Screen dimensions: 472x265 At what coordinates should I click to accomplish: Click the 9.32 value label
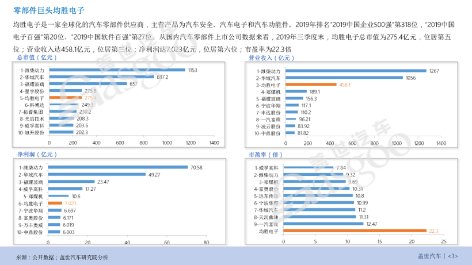pyautogui.click(x=351, y=175)
